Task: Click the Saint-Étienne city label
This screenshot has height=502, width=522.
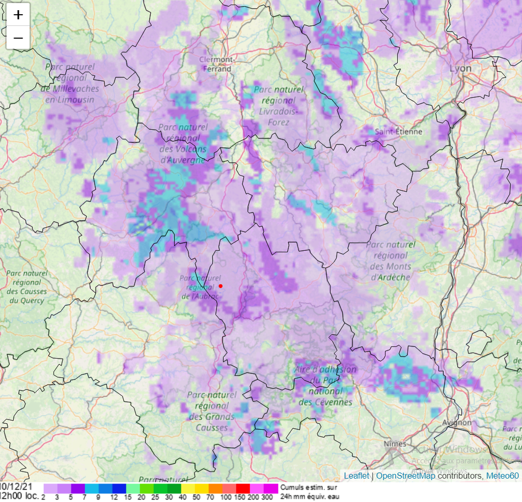Action: pyautogui.click(x=398, y=132)
